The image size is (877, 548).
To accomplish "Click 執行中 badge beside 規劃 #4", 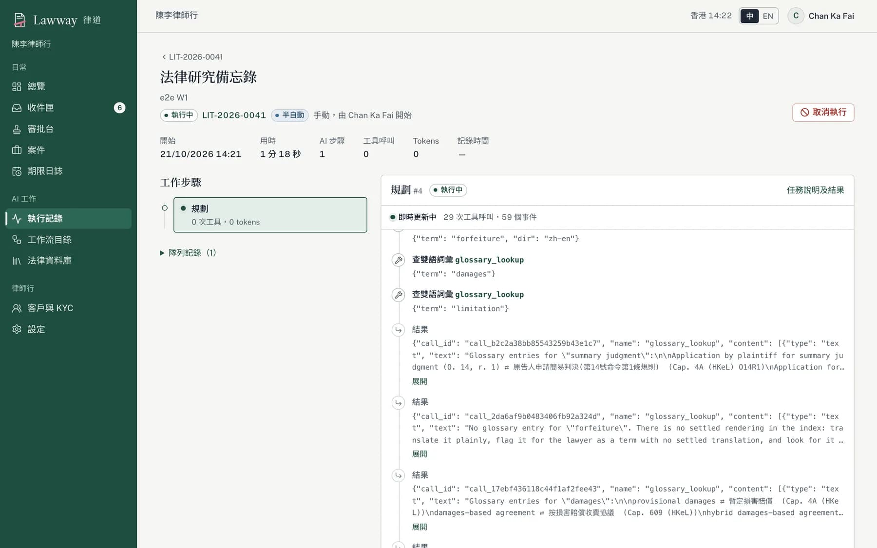I will pos(448,190).
